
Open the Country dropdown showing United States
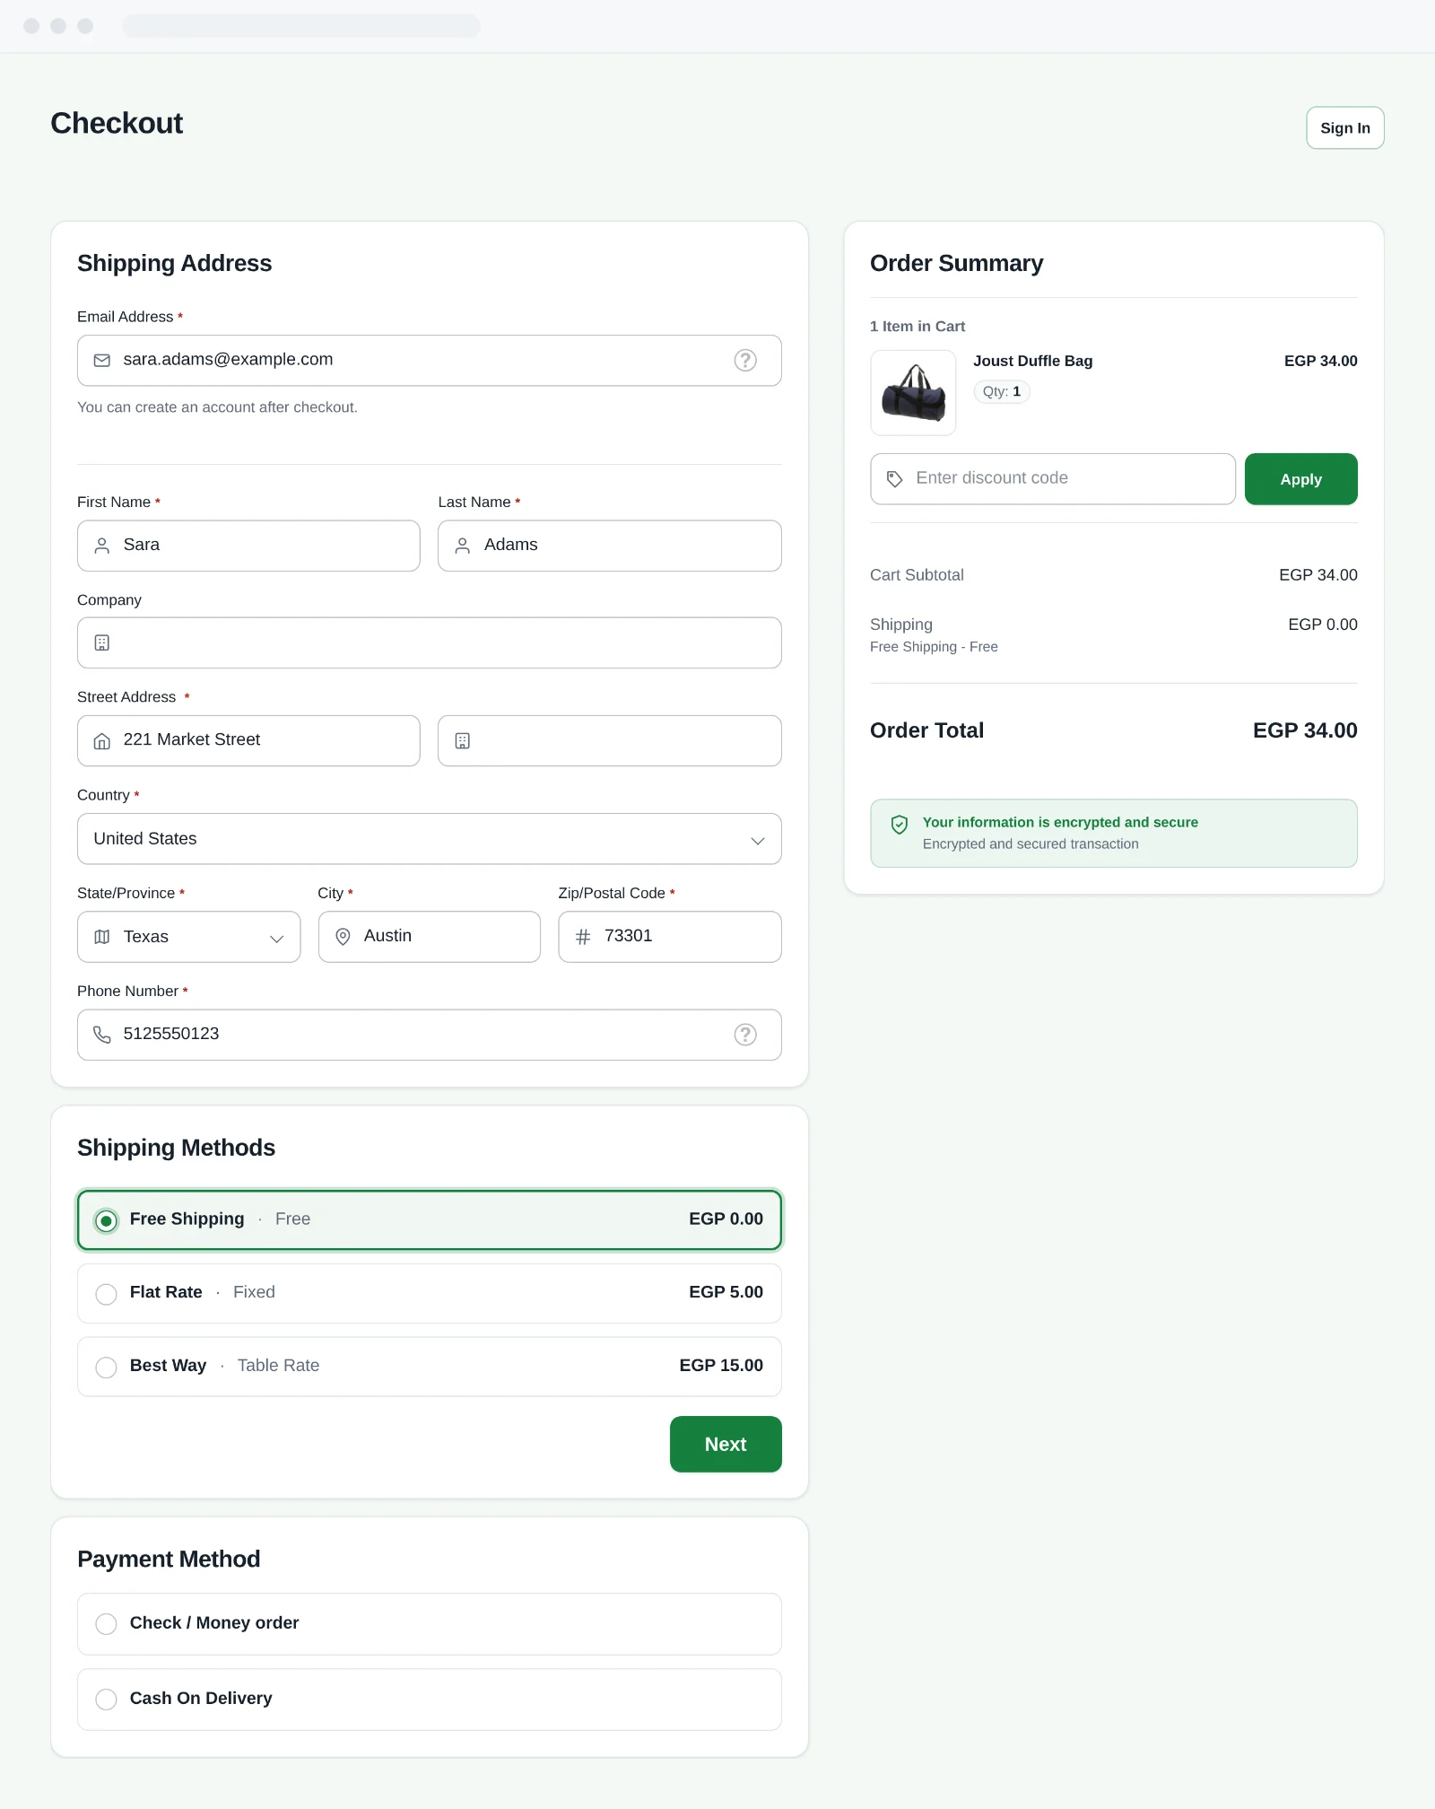click(x=430, y=839)
